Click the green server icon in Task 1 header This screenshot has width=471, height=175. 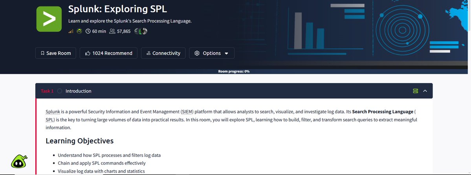point(416,91)
